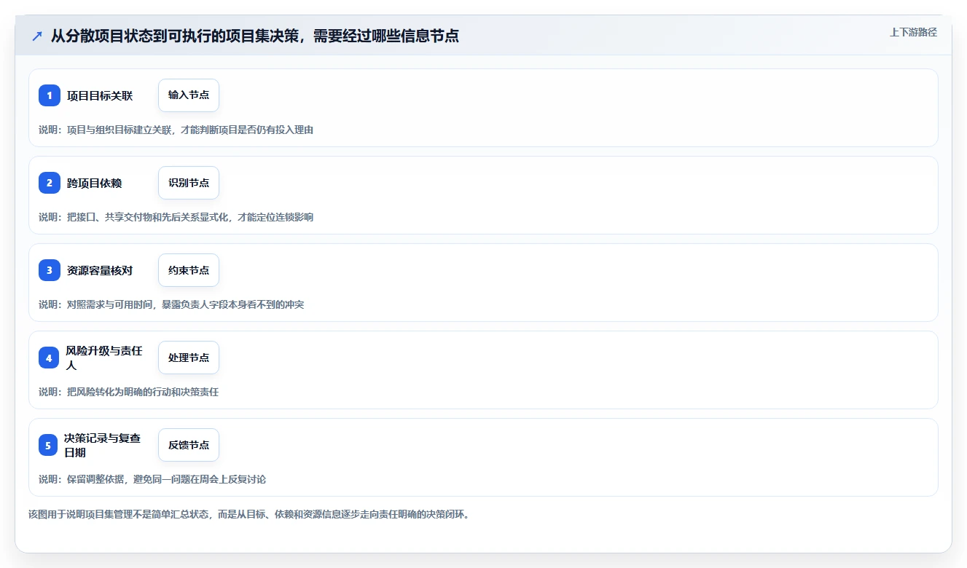
Task: Click the heading starting 从分散项目状态
Action: [x=255, y=36]
